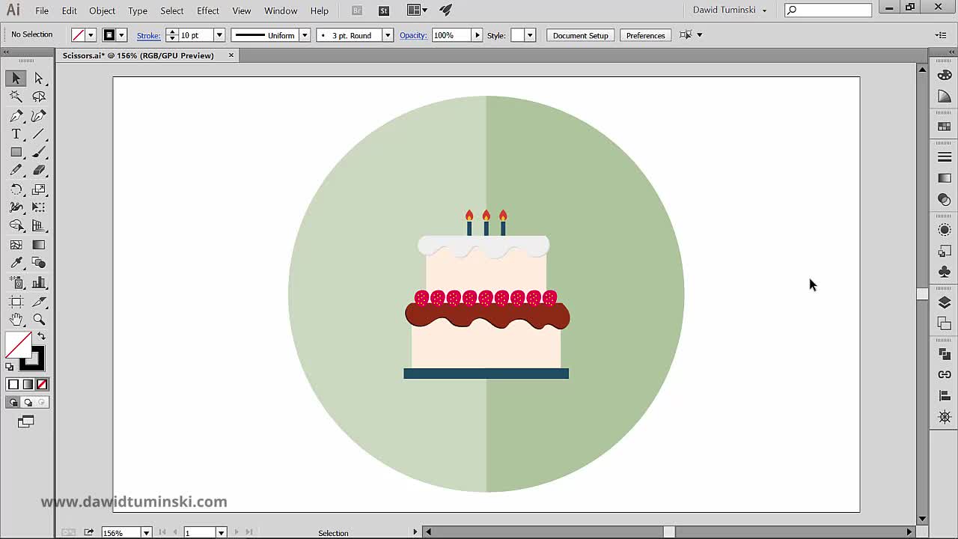Select the Line Segment tool

point(39,134)
